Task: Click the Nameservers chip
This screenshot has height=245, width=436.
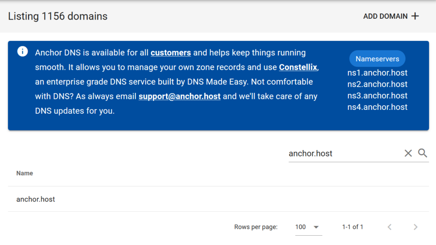Action: (377, 59)
